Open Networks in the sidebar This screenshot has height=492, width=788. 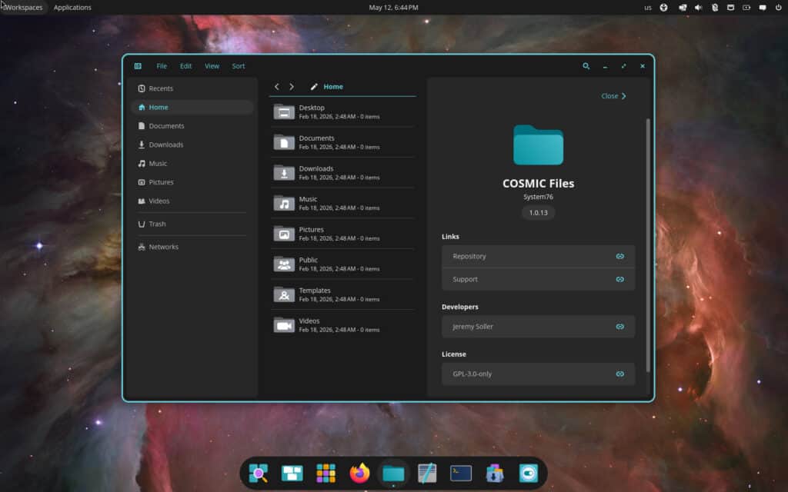[192, 247]
